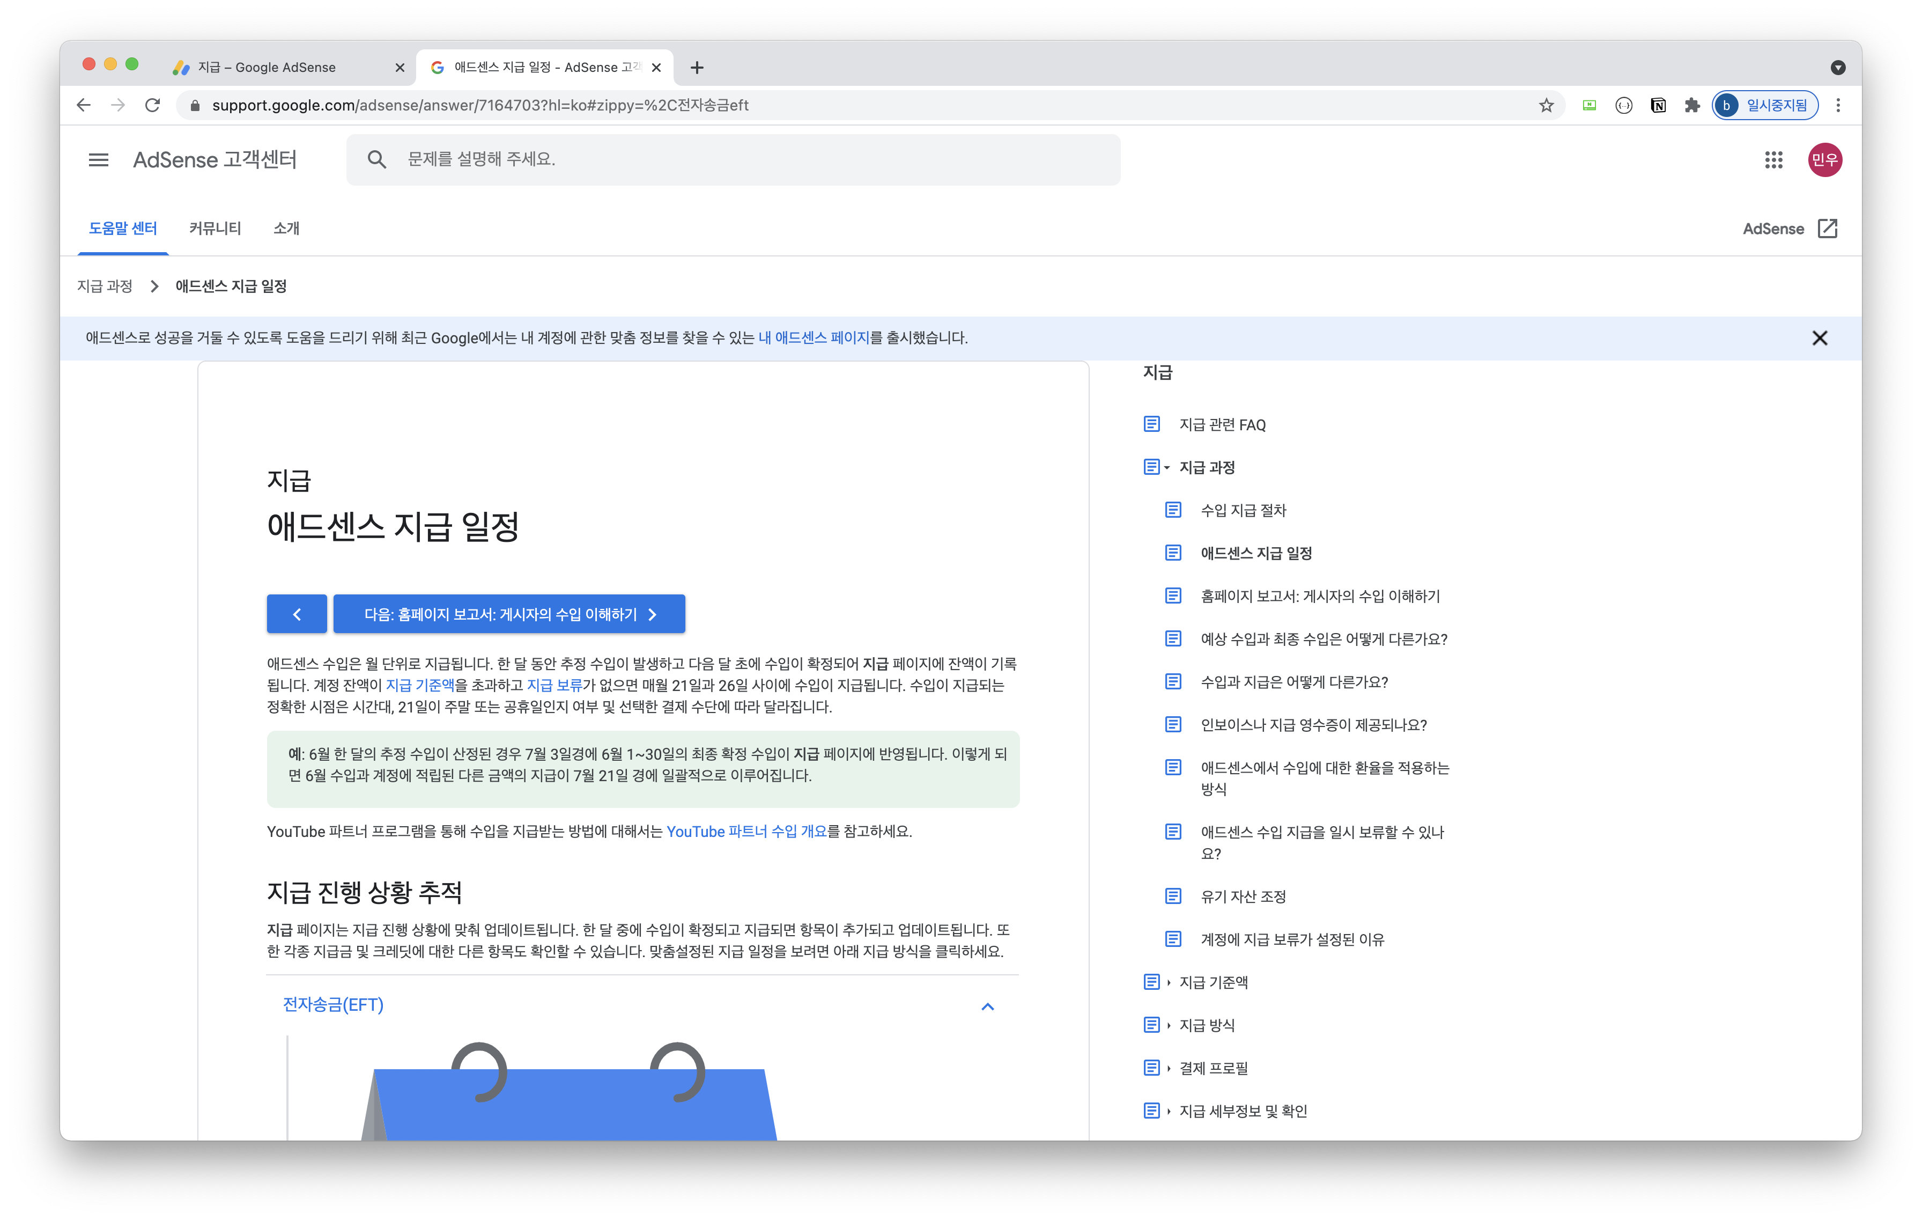
Task: Bookmark this page with star icon
Action: click(x=1546, y=105)
